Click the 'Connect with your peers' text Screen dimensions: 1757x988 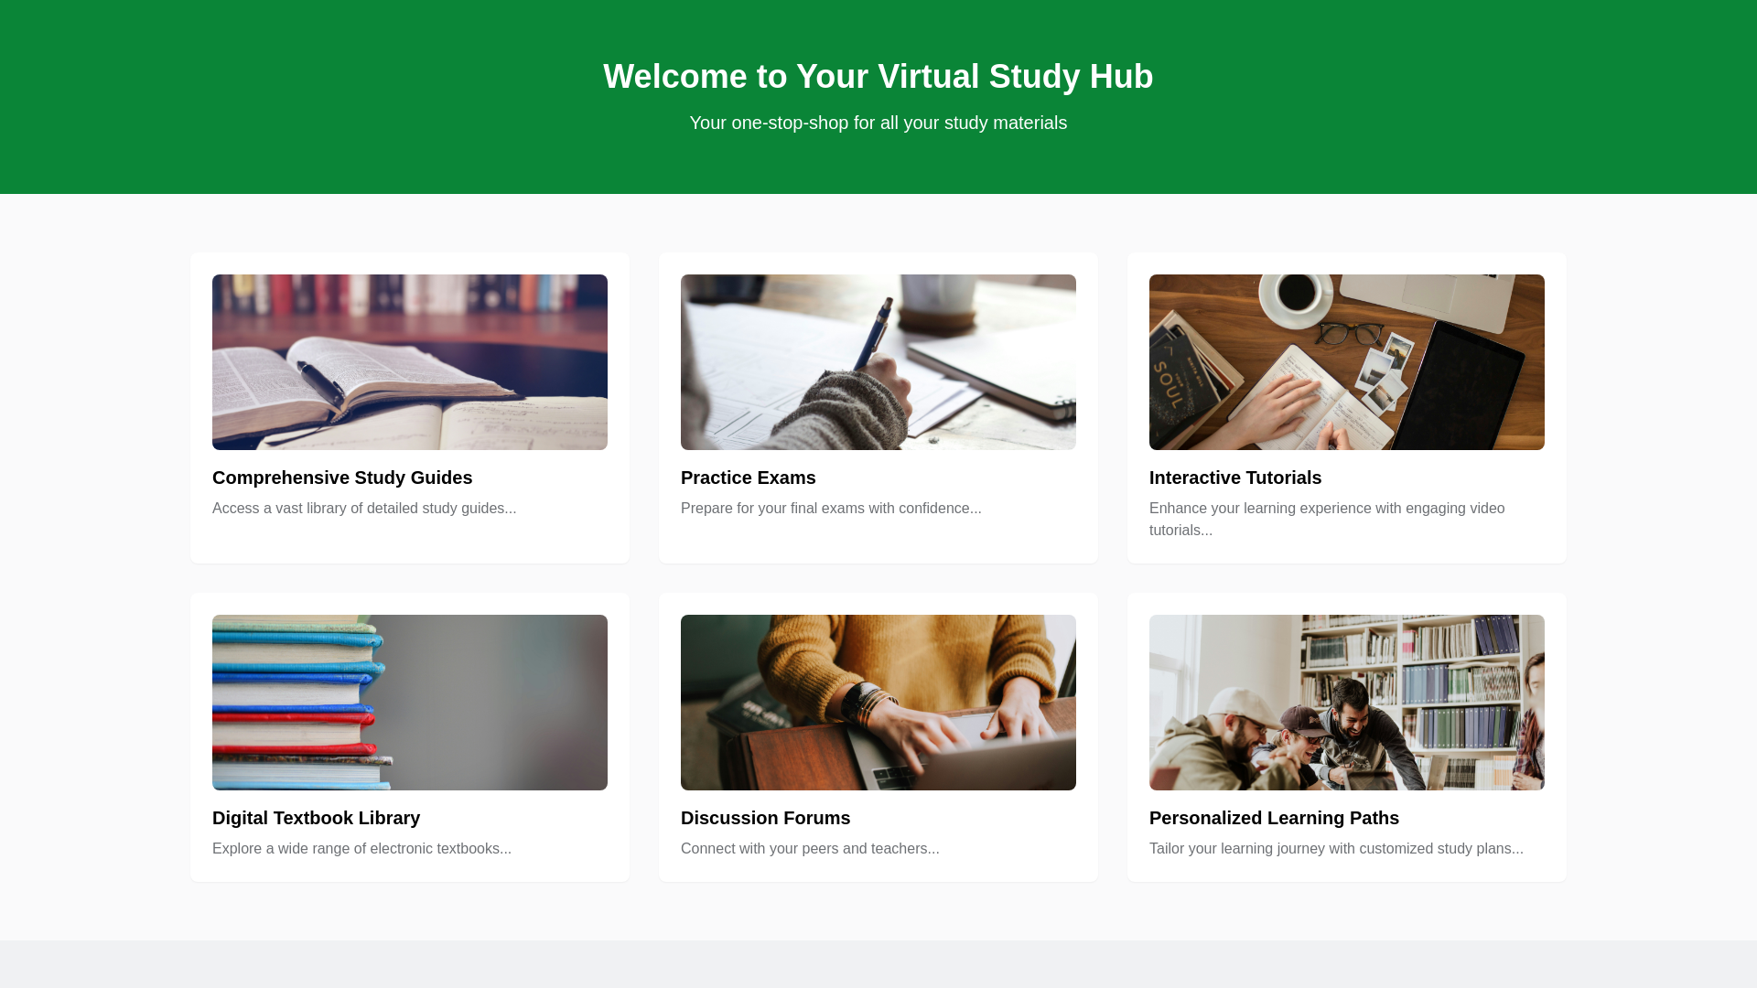click(810, 849)
